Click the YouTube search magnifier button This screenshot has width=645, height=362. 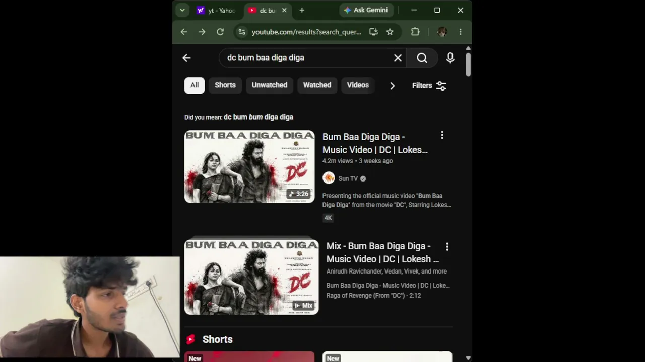pyautogui.click(x=422, y=58)
